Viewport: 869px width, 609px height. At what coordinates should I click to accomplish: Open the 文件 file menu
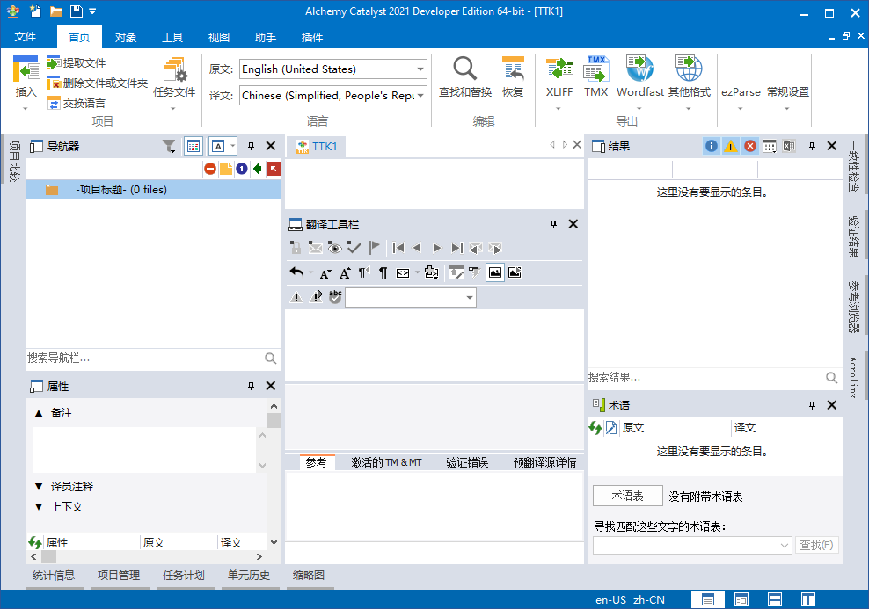25,37
